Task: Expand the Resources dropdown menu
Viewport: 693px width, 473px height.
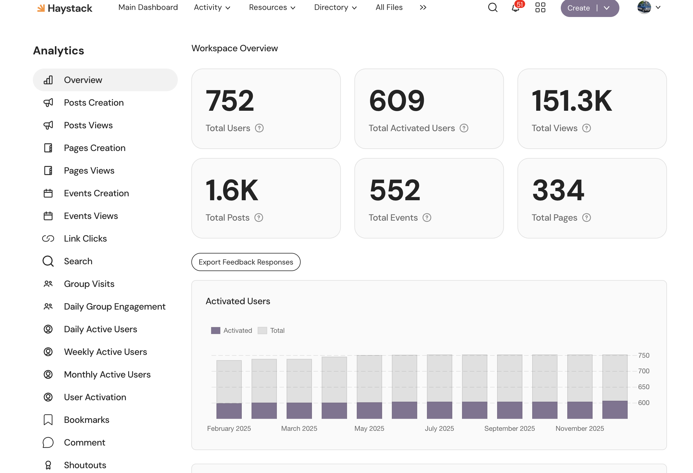Action: coord(272,7)
